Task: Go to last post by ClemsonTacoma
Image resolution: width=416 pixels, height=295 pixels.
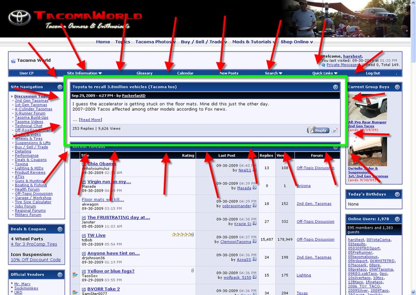Action: pyautogui.click(x=255, y=241)
